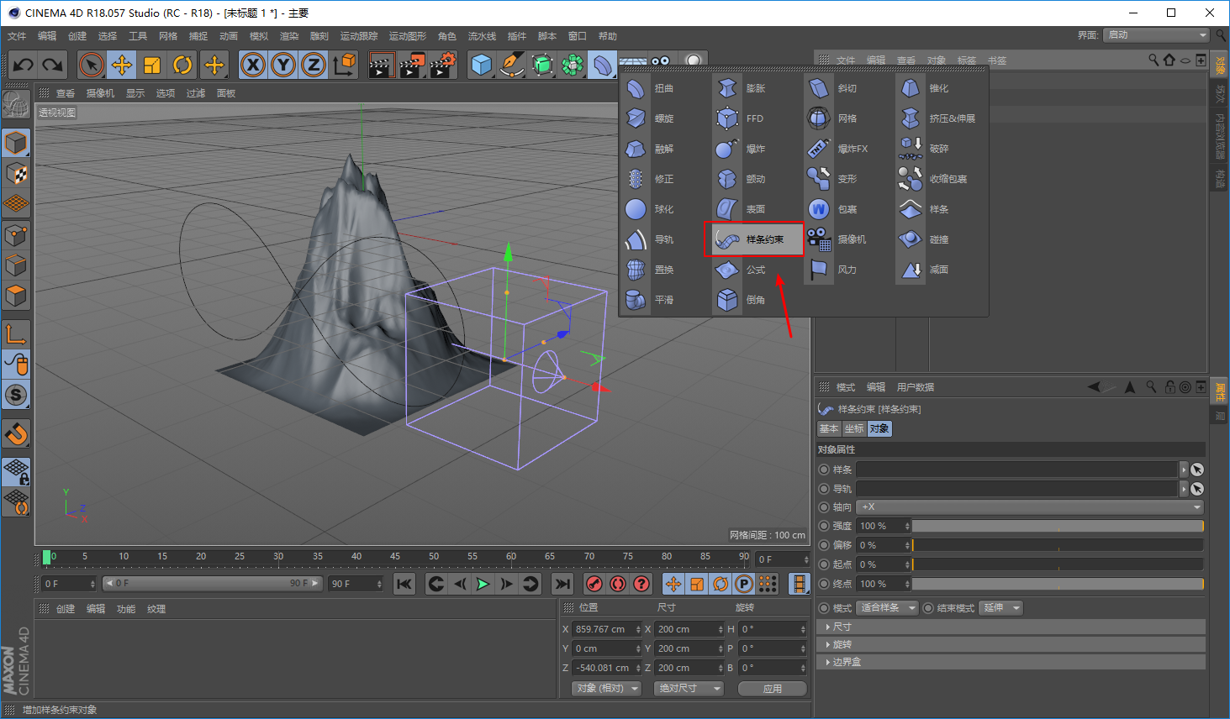Activate the Scale tool in top toolbar
Image resolution: width=1230 pixels, height=719 pixels.
[152, 65]
